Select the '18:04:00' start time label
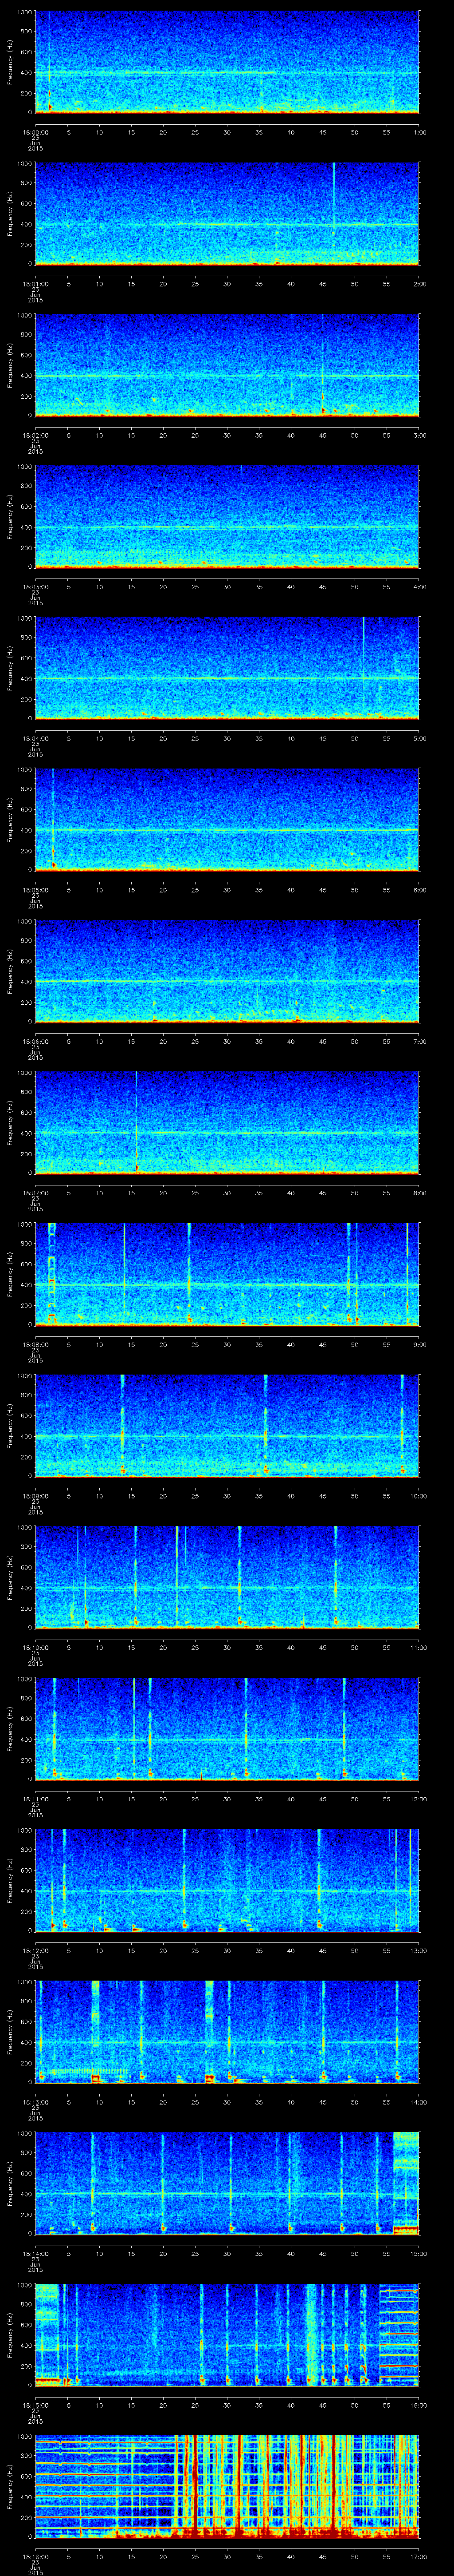The width and height of the screenshot is (454, 2576). [x=35, y=738]
